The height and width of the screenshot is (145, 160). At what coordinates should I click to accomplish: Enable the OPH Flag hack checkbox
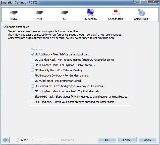pyautogui.click(x=32, y=102)
